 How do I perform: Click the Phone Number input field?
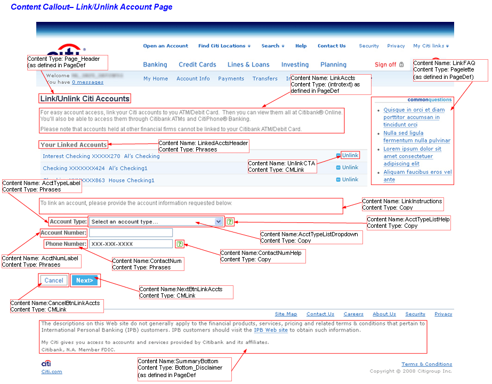pyautogui.click(x=131, y=244)
